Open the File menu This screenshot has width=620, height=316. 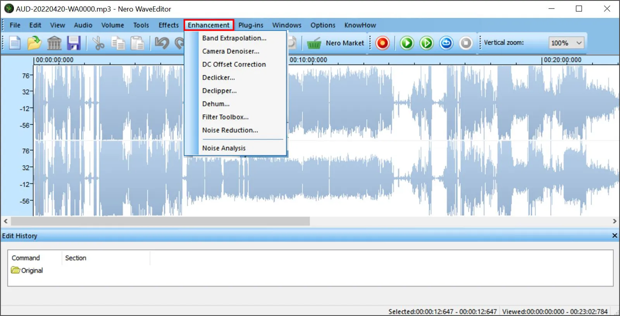(15, 25)
